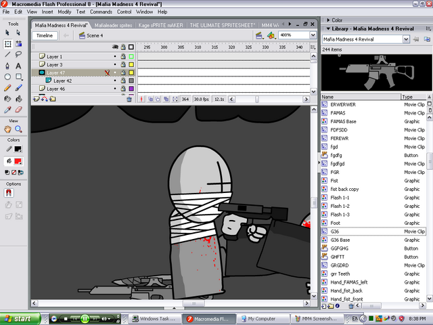Viewport: 433px width, 325px height.
Task: Click the black stroke color swatch
Action: pyautogui.click(x=18, y=149)
